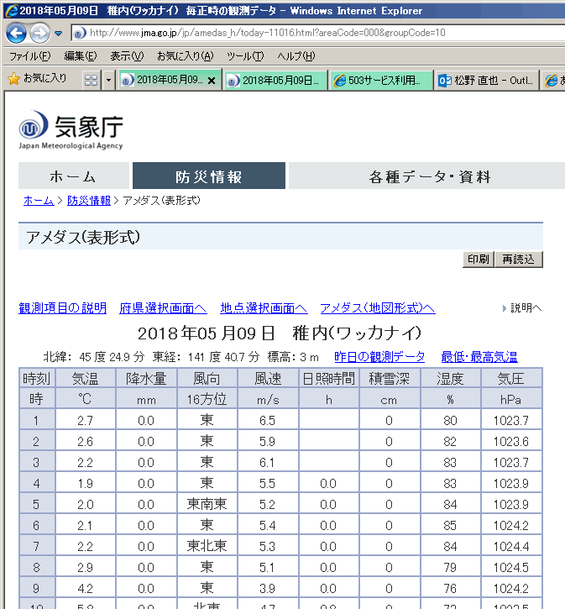Select the 東北東 wind direction cell
Image resolution: width=565 pixels, height=609 pixels.
tap(207, 546)
